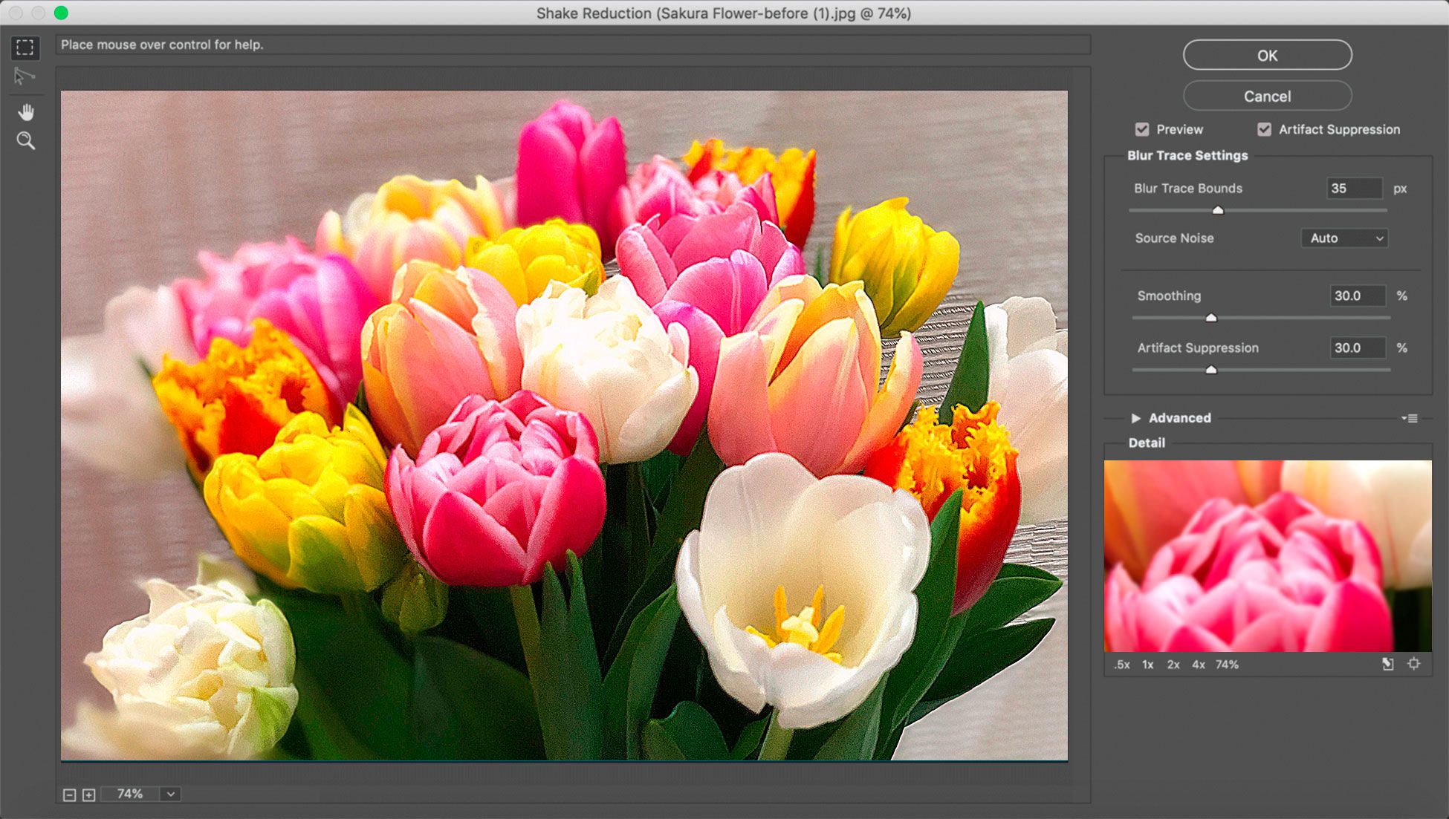Uncheck the Artifact Suppression checkbox
Screen dimensions: 1449x819
click(1264, 129)
